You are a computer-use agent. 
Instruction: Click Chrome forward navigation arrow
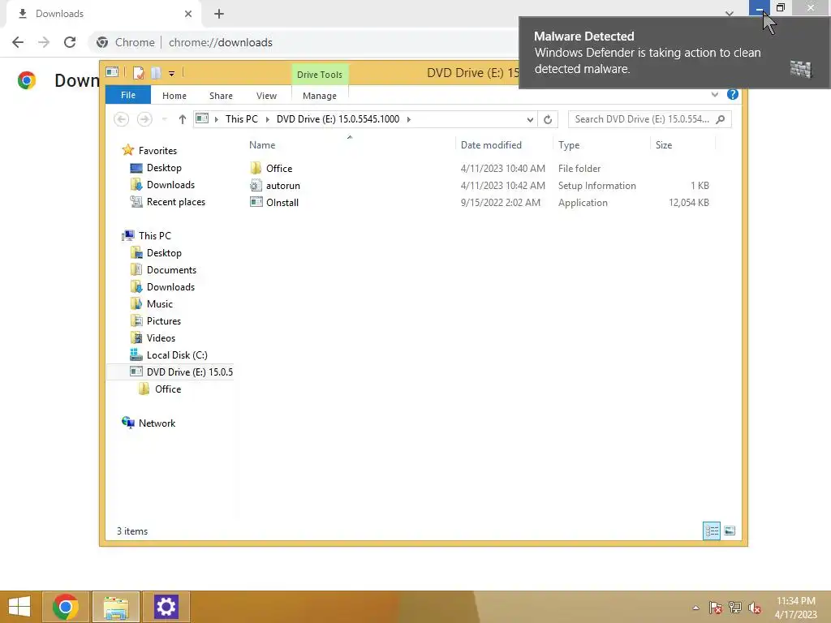point(44,42)
